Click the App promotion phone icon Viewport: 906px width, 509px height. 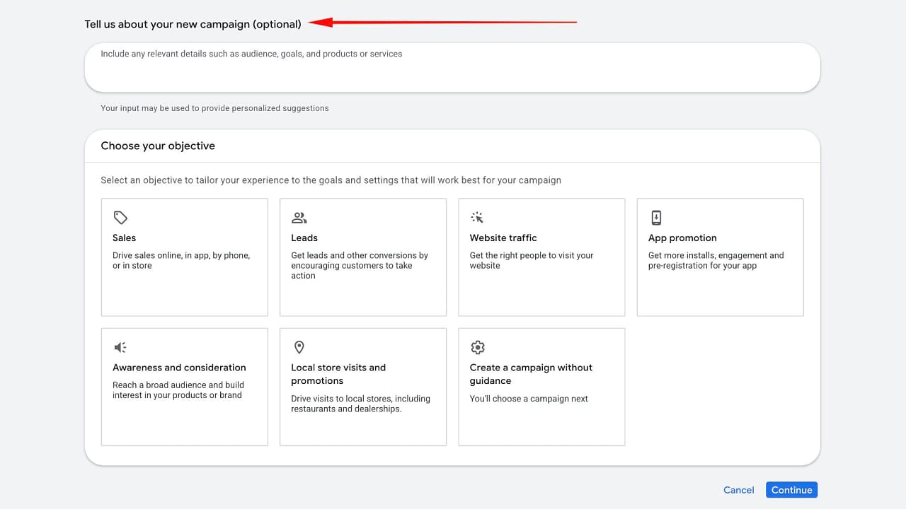[x=656, y=218]
